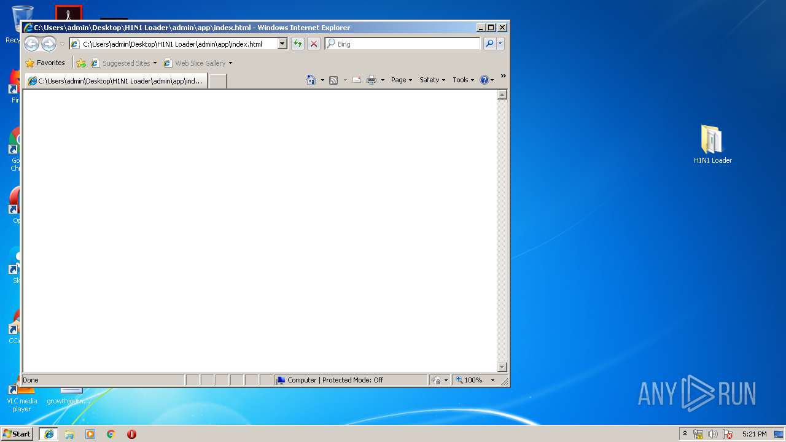
Task: Click the Read Mail envelope icon
Action: (x=357, y=80)
